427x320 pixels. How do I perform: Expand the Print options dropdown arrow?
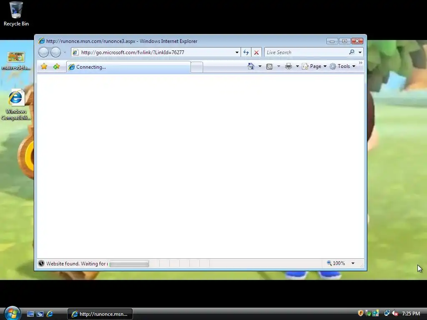pyautogui.click(x=297, y=66)
